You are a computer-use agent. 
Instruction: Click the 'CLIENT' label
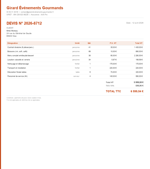[x=10, y=28]
